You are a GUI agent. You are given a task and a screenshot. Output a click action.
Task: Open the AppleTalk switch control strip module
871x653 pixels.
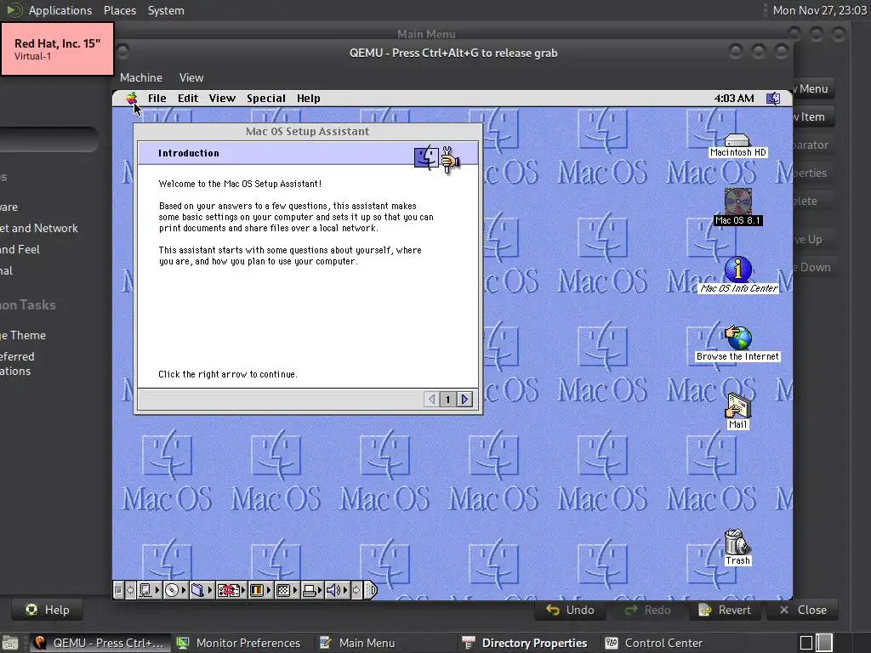149,590
